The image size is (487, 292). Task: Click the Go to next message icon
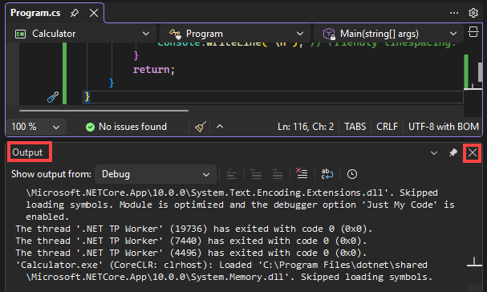277,174
